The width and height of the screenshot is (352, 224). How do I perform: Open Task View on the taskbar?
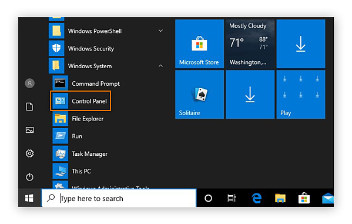pyautogui.click(x=232, y=198)
